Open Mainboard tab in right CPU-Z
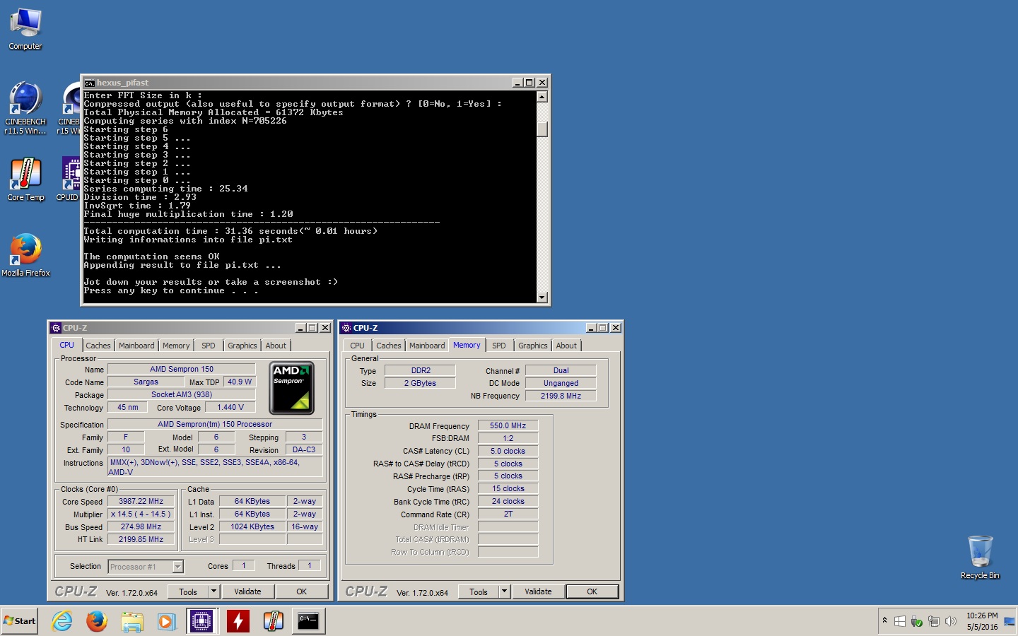 point(427,346)
